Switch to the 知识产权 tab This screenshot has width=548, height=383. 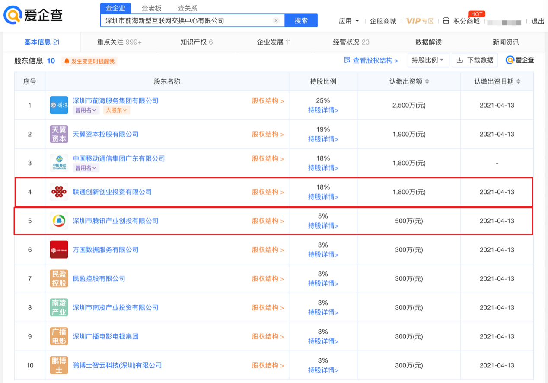click(196, 42)
